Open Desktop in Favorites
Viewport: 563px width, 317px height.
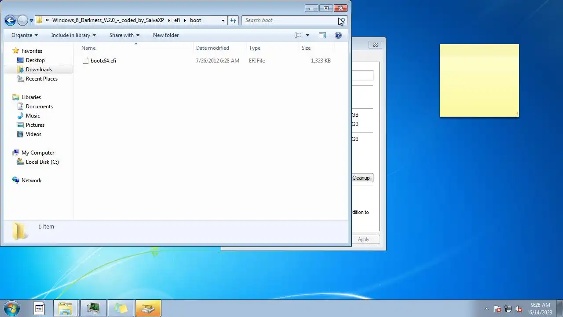35,60
